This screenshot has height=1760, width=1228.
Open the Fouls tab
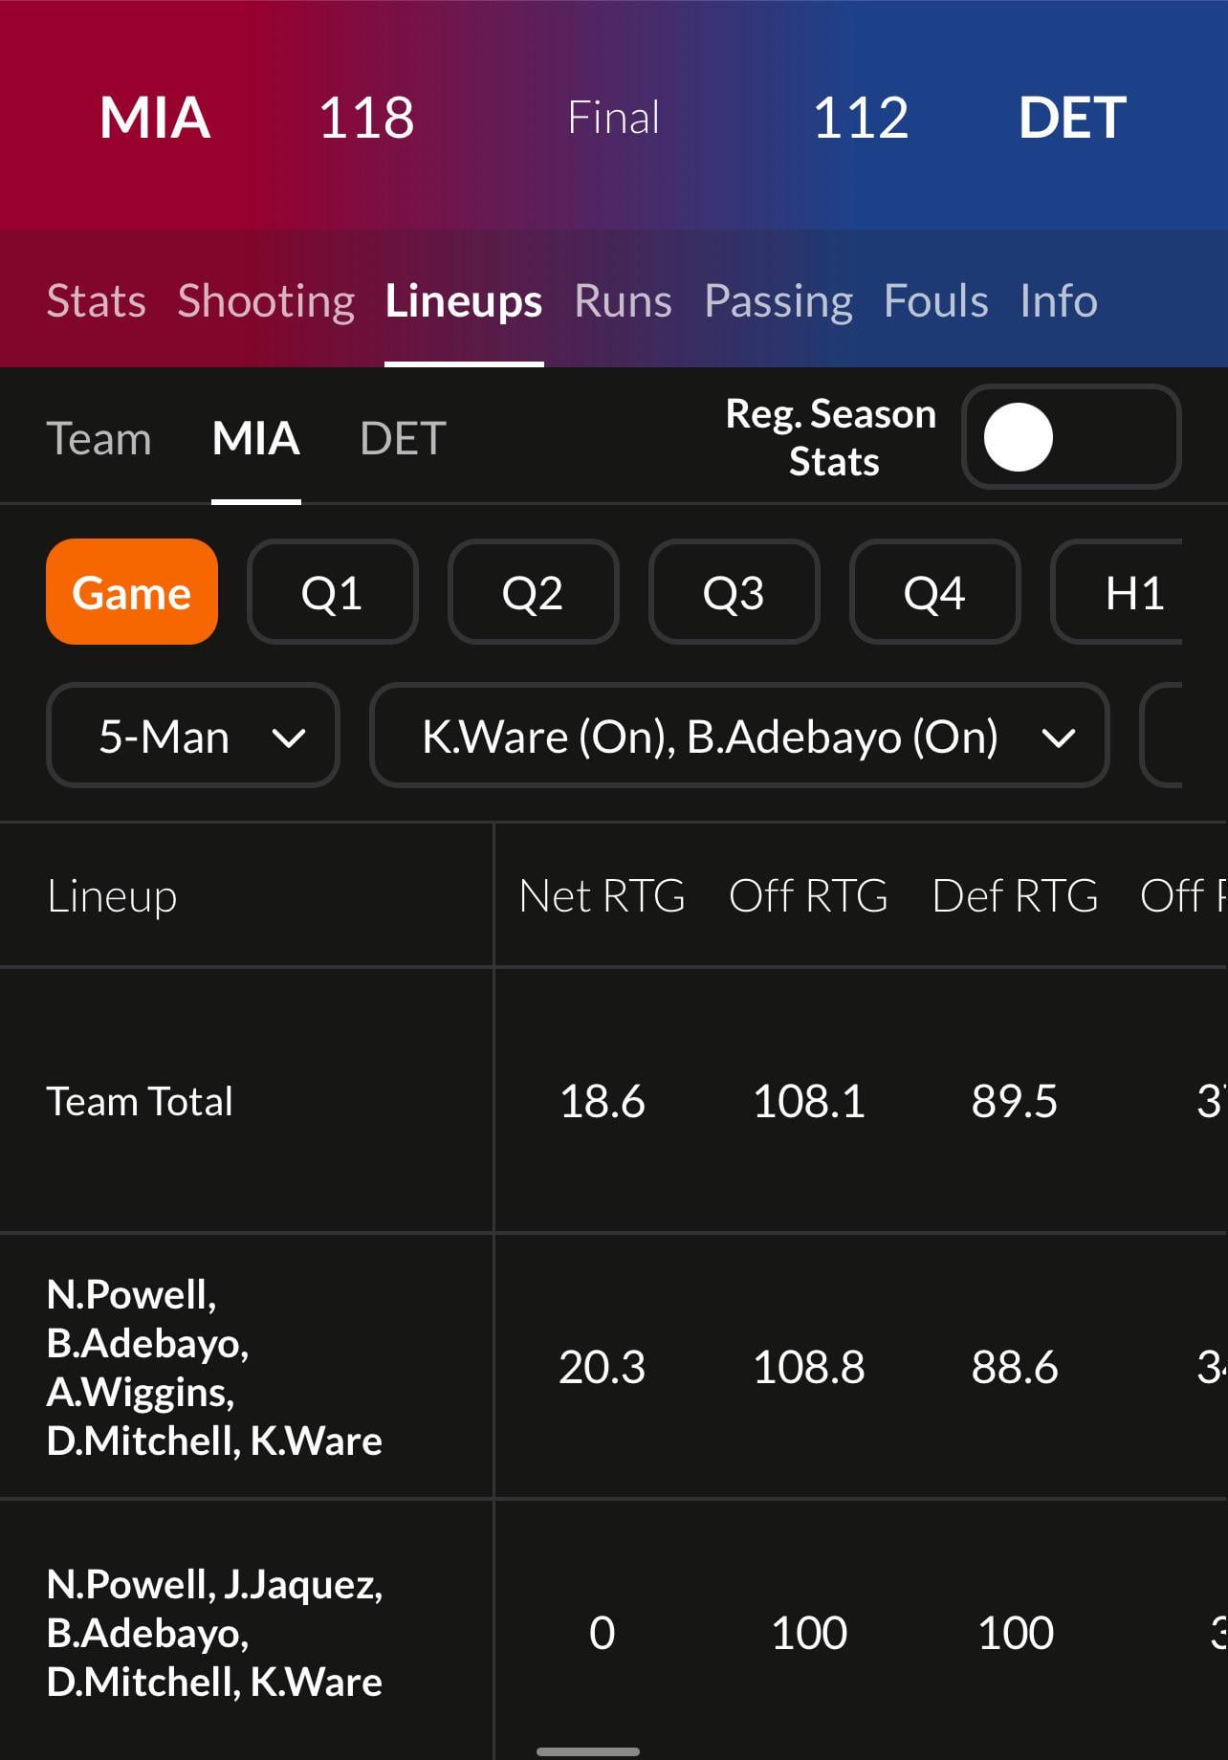tap(935, 301)
